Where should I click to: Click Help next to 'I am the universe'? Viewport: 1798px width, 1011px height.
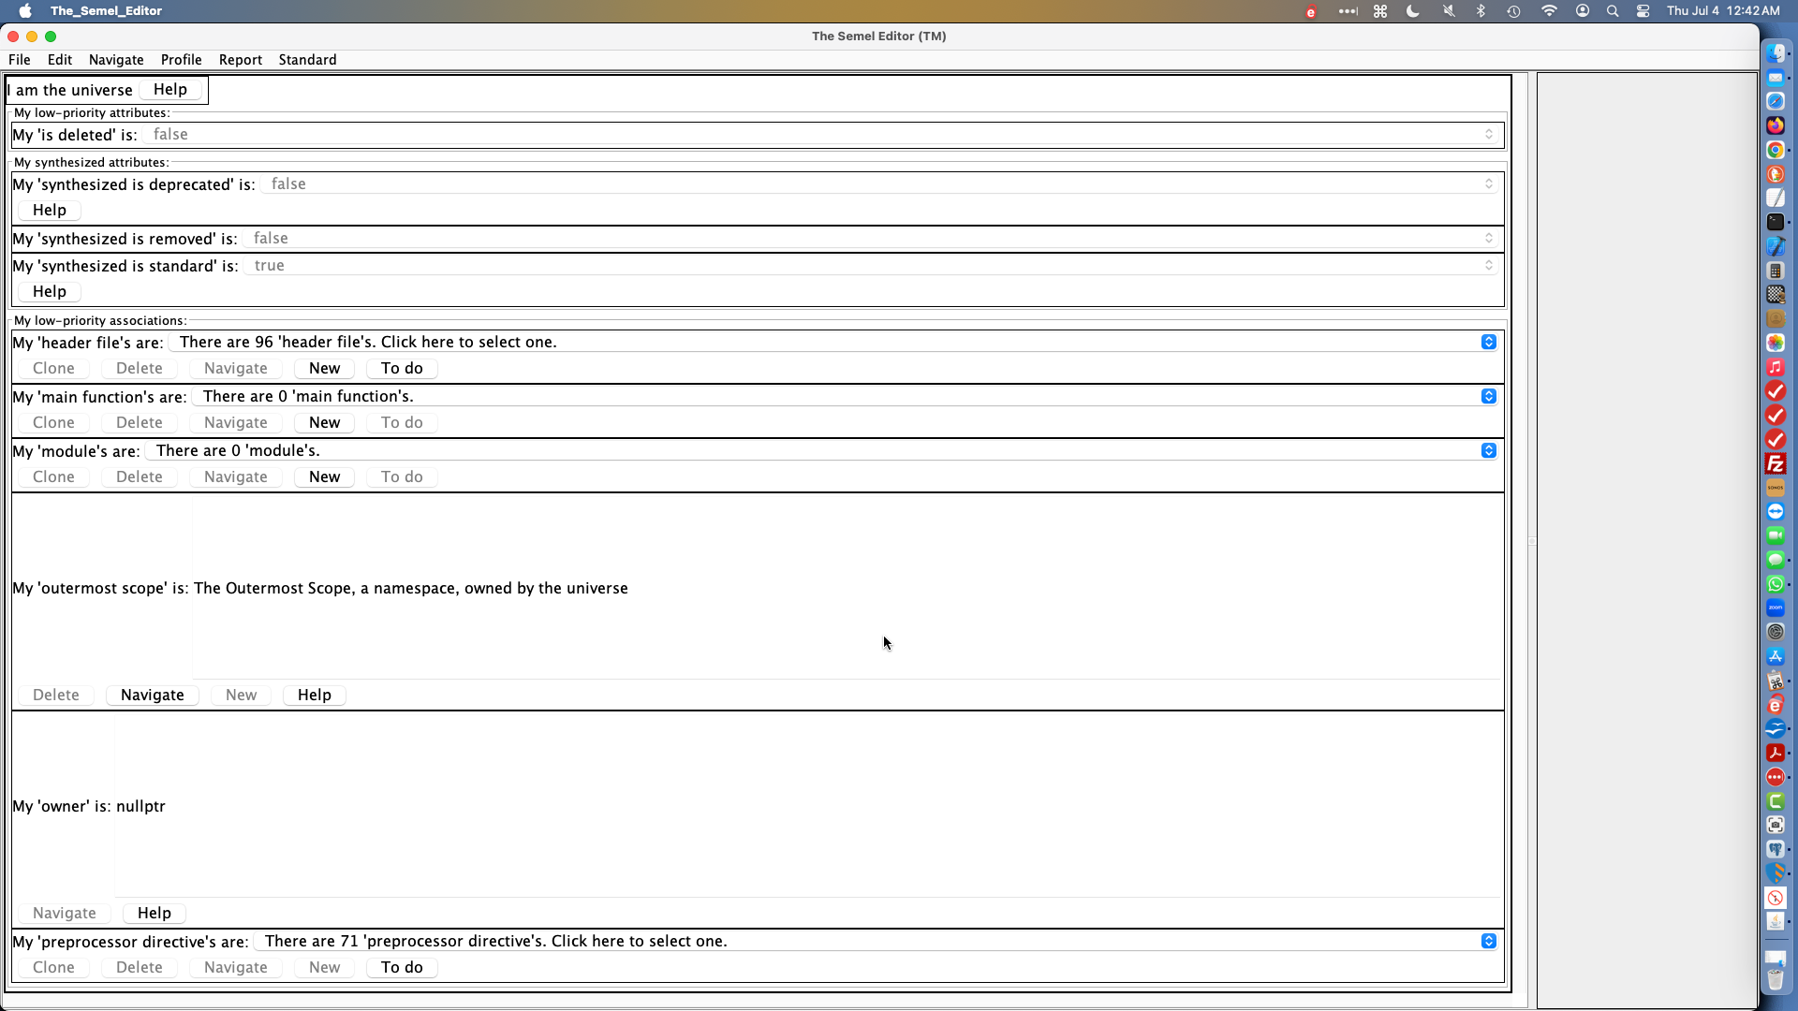click(x=170, y=90)
